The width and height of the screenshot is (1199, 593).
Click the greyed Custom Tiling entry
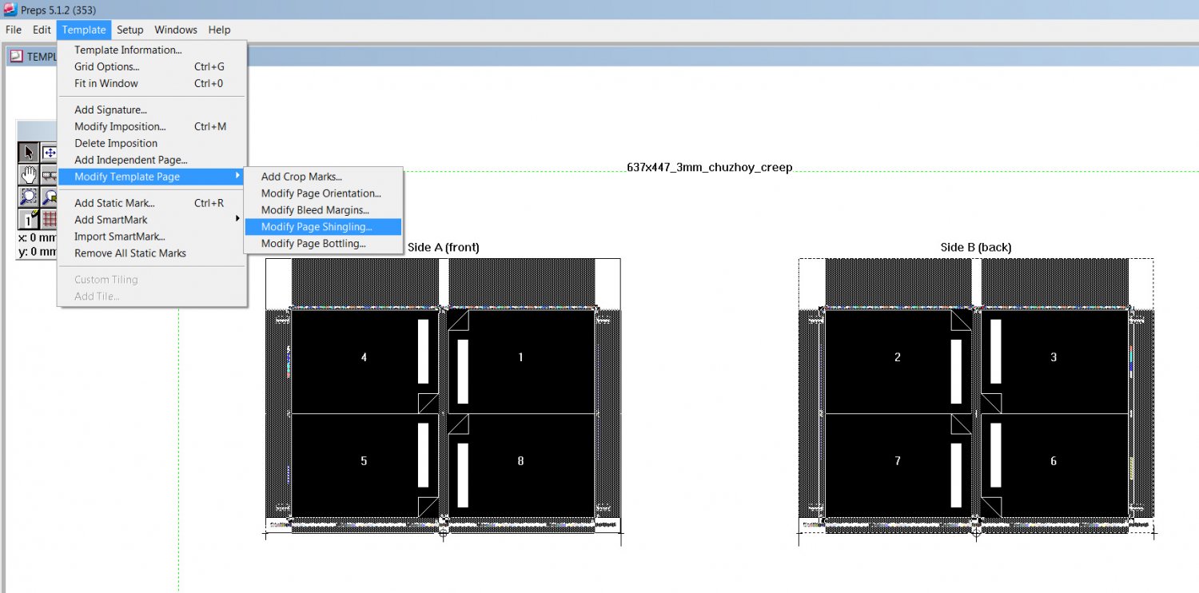(152, 280)
